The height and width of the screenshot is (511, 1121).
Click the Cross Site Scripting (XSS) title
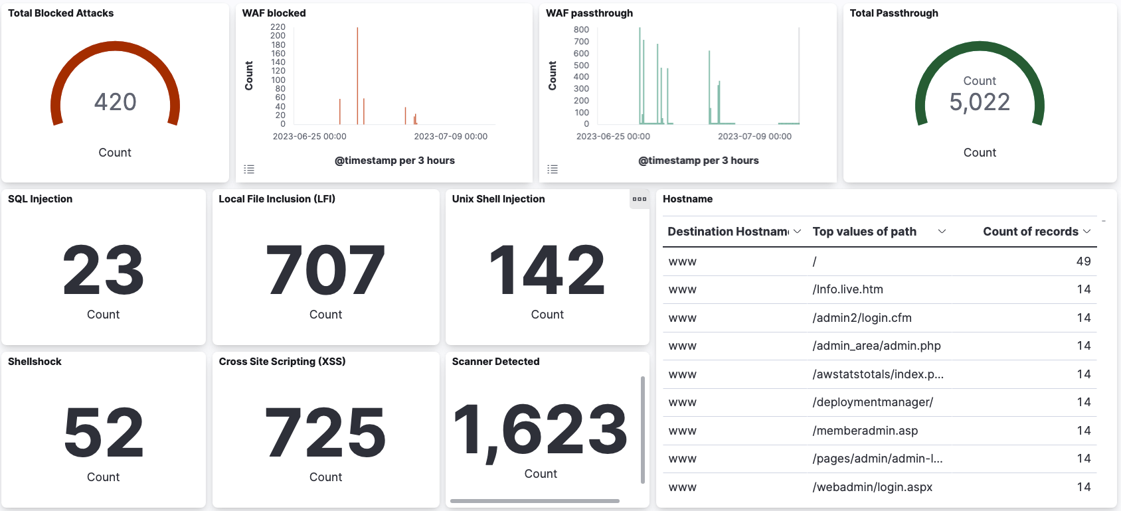coord(282,362)
